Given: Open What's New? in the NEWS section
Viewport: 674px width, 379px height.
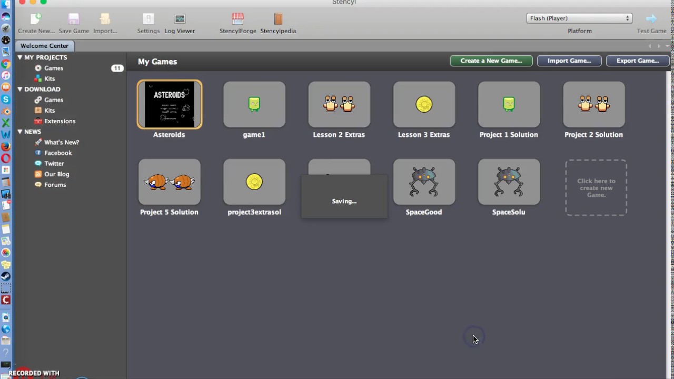Looking at the screenshot, I should [62, 142].
